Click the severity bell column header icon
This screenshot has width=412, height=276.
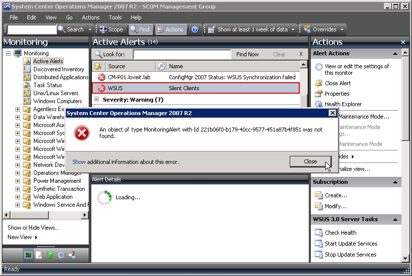click(98, 66)
